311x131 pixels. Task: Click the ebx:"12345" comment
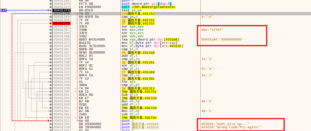click(x=212, y=30)
